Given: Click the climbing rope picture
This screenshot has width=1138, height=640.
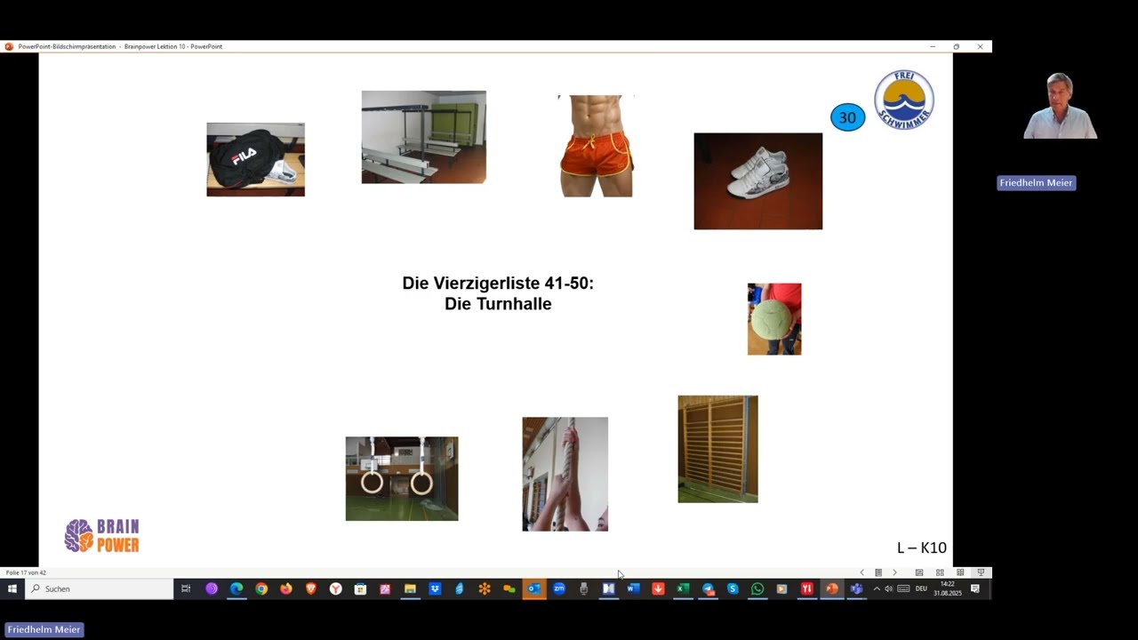Looking at the screenshot, I should (565, 474).
